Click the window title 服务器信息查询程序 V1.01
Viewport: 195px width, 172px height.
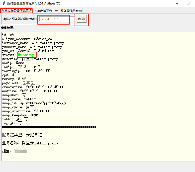33,3
